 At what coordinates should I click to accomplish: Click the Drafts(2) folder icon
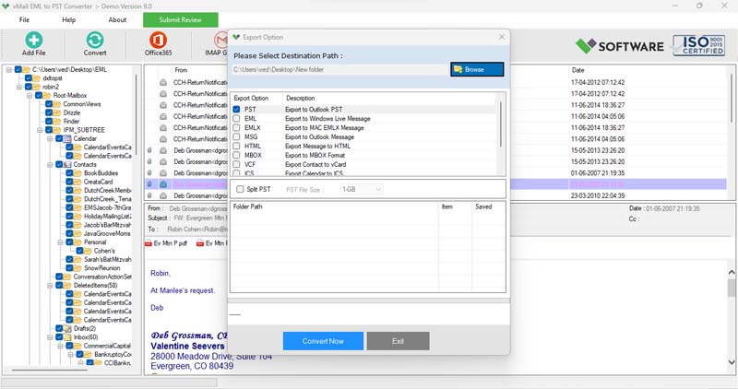(x=67, y=328)
